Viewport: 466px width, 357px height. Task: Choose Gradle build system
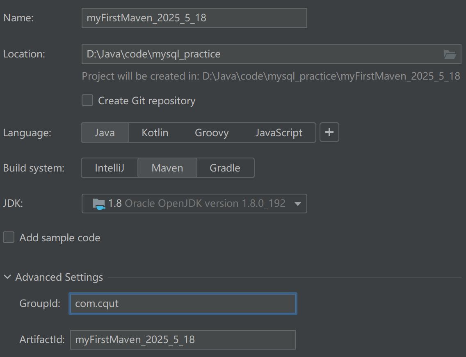(225, 168)
